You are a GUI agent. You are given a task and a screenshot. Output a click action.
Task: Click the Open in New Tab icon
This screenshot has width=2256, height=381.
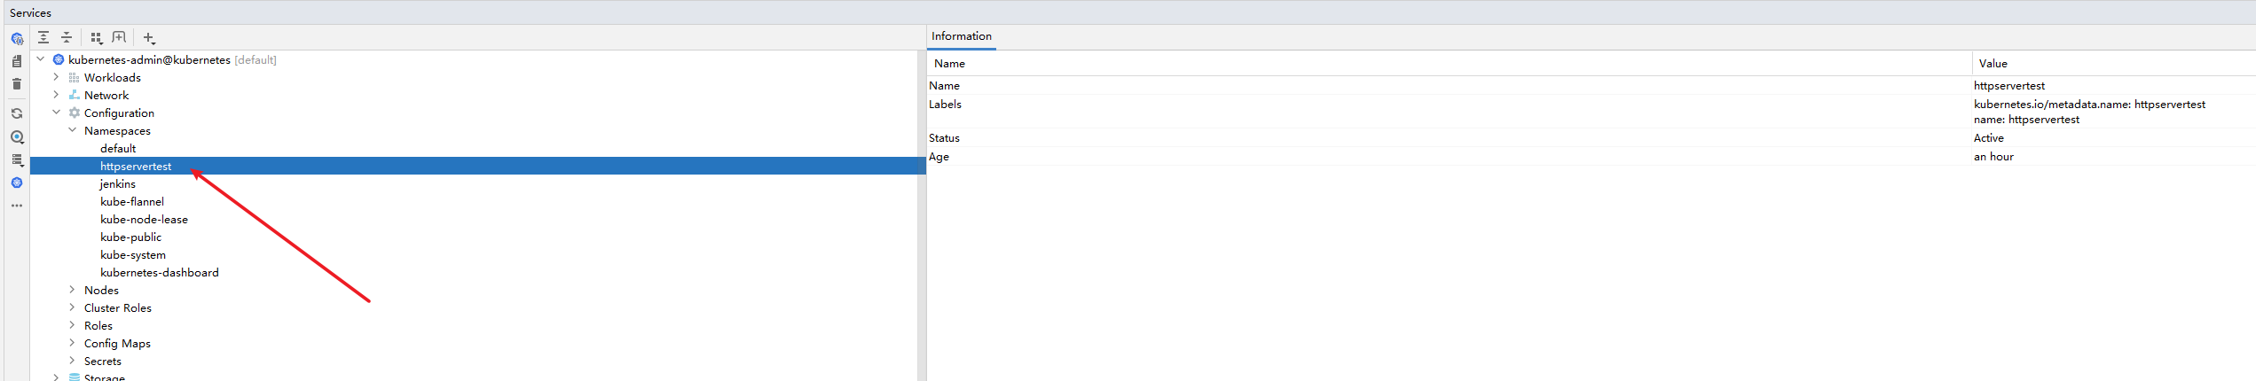pos(119,37)
